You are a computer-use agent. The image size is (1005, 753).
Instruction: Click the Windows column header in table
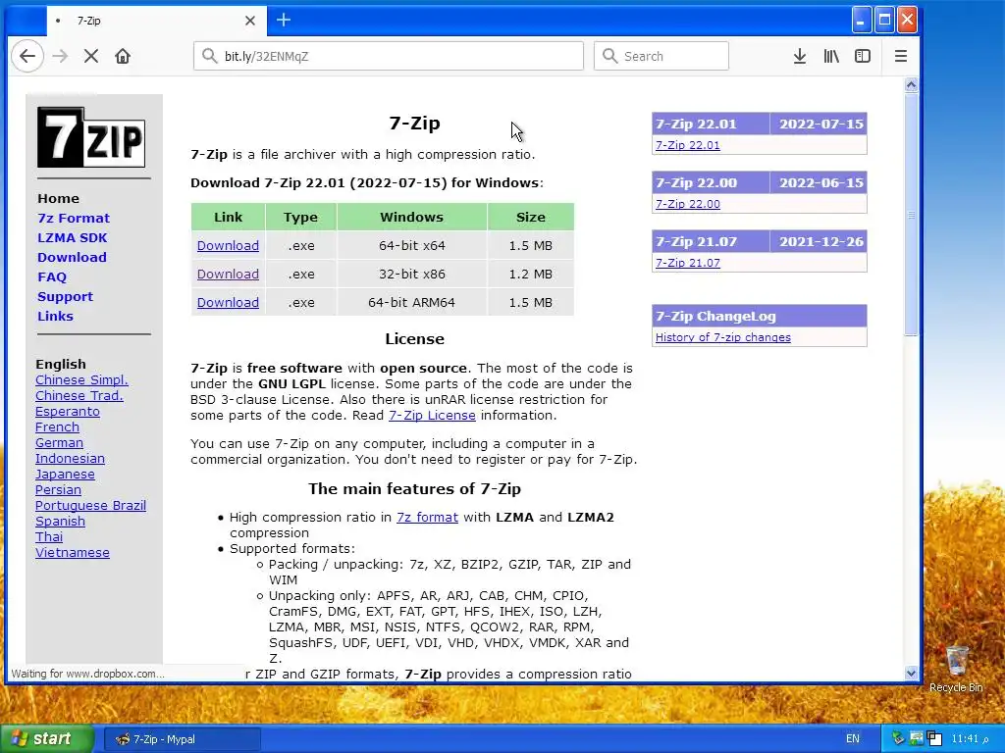411,217
